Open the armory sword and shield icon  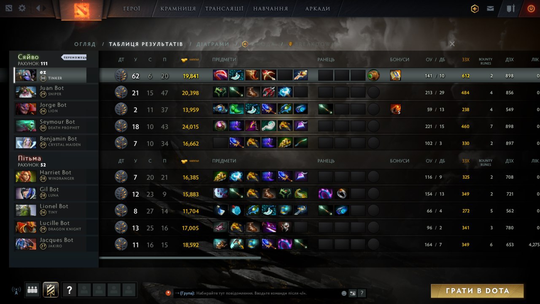click(x=511, y=8)
